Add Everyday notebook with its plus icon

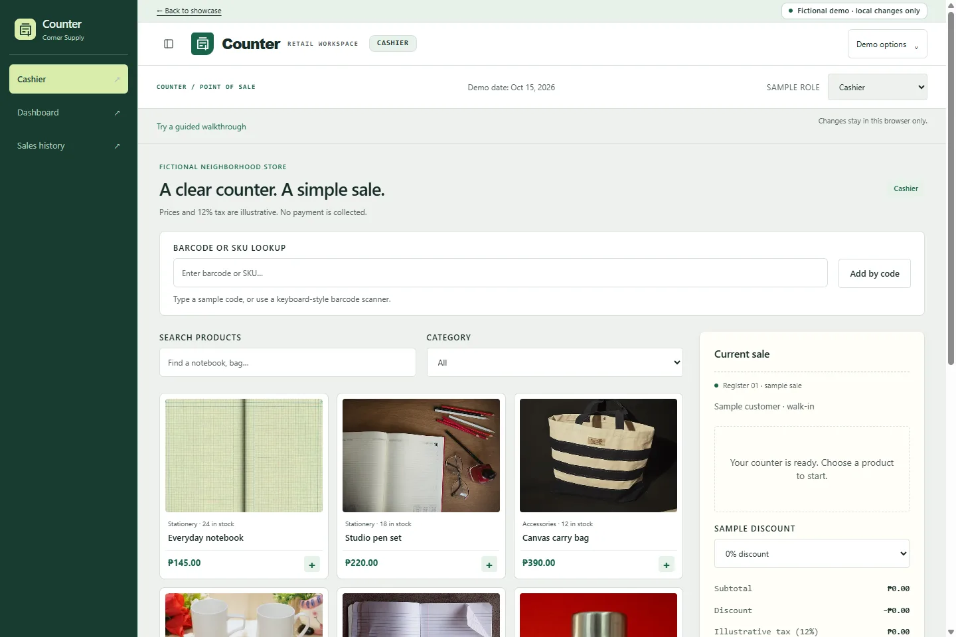point(312,565)
